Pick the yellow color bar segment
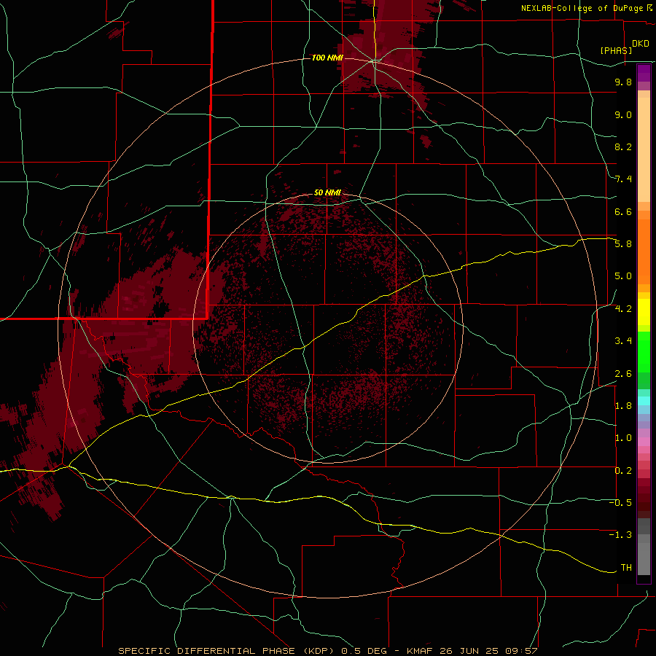The width and height of the screenshot is (656, 656). coord(644,312)
